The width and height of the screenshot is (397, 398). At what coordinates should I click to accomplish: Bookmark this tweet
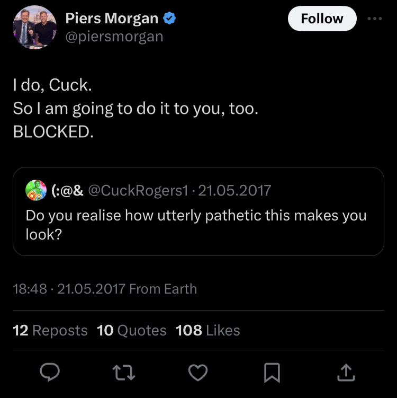[x=272, y=373]
